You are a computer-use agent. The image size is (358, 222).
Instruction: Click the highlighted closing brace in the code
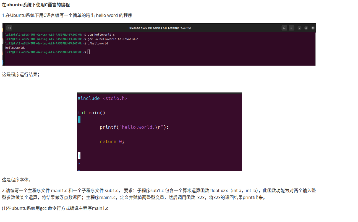pyautogui.click(x=79, y=156)
